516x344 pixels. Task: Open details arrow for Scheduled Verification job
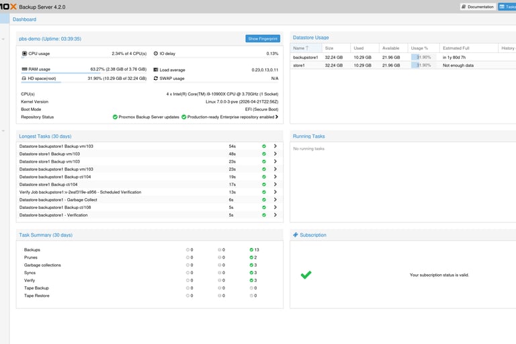pos(275,192)
